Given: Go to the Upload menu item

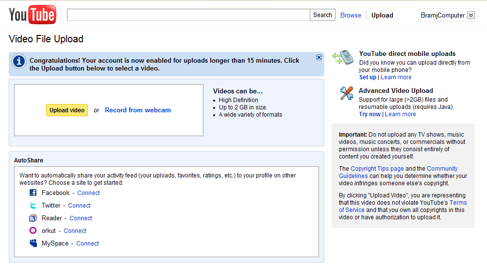Looking at the screenshot, I should coord(382,15).
